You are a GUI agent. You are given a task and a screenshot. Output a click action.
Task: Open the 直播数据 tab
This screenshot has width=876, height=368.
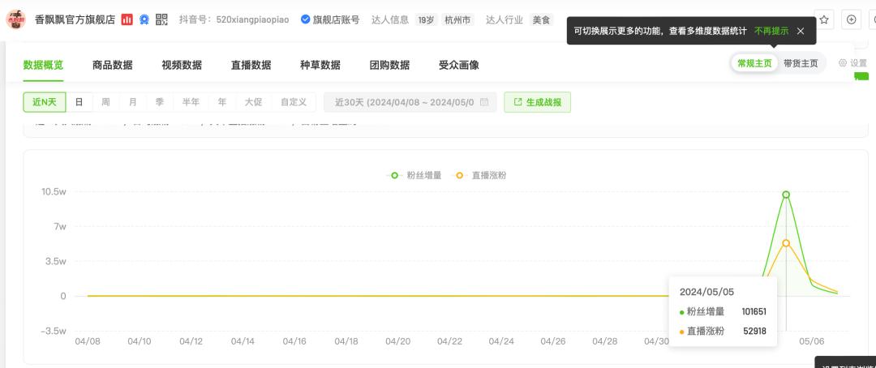click(251, 65)
